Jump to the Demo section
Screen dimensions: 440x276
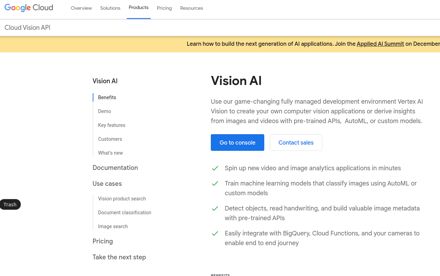pyautogui.click(x=105, y=111)
